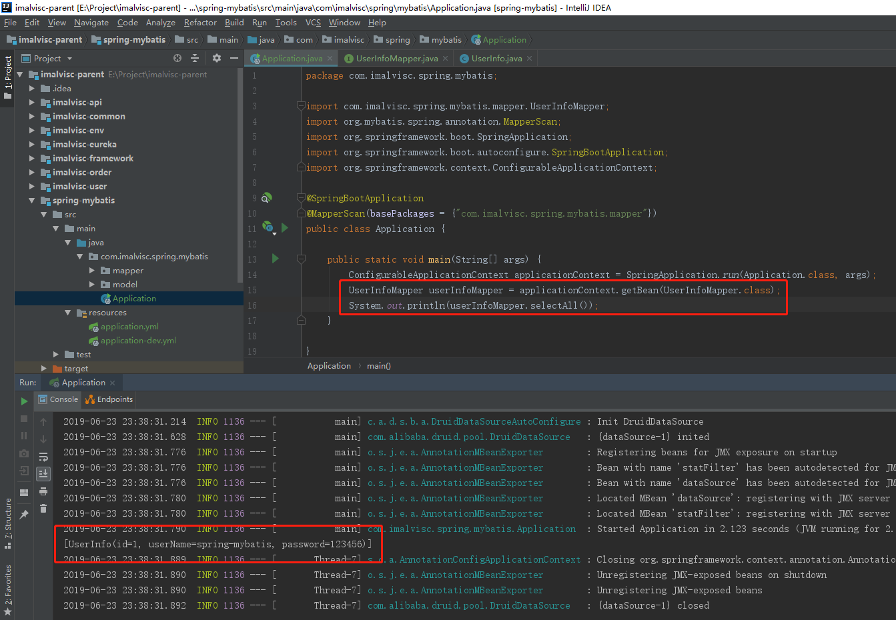Close the UserInfo.java editor tab

[529, 59]
